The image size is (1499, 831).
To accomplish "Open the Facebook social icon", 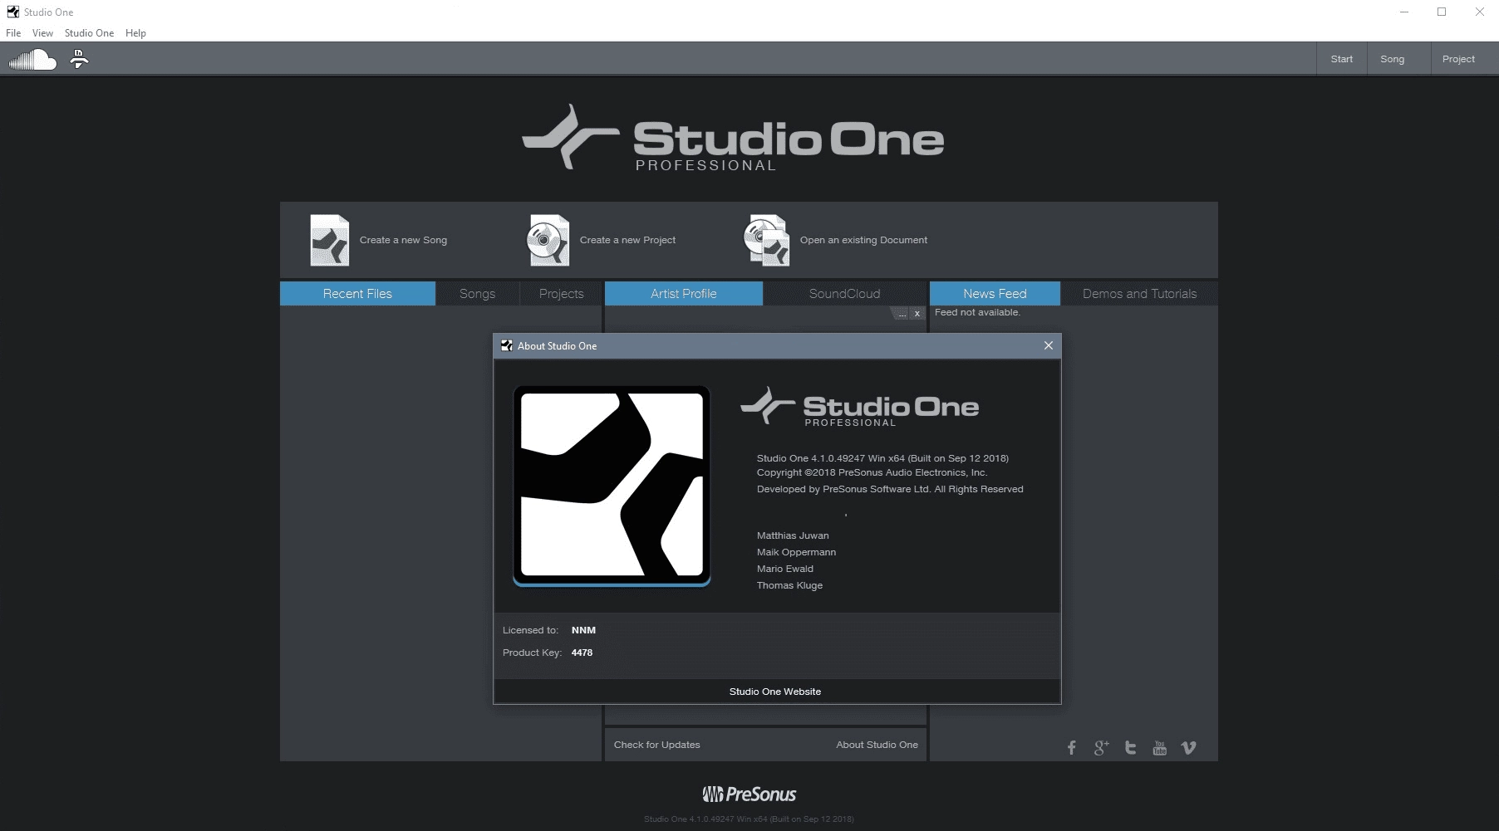I will (1072, 748).
